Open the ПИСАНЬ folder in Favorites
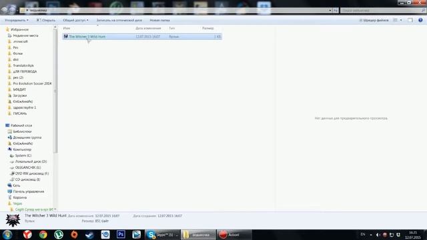This screenshot has width=427, height=240. (x=20, y=113)
